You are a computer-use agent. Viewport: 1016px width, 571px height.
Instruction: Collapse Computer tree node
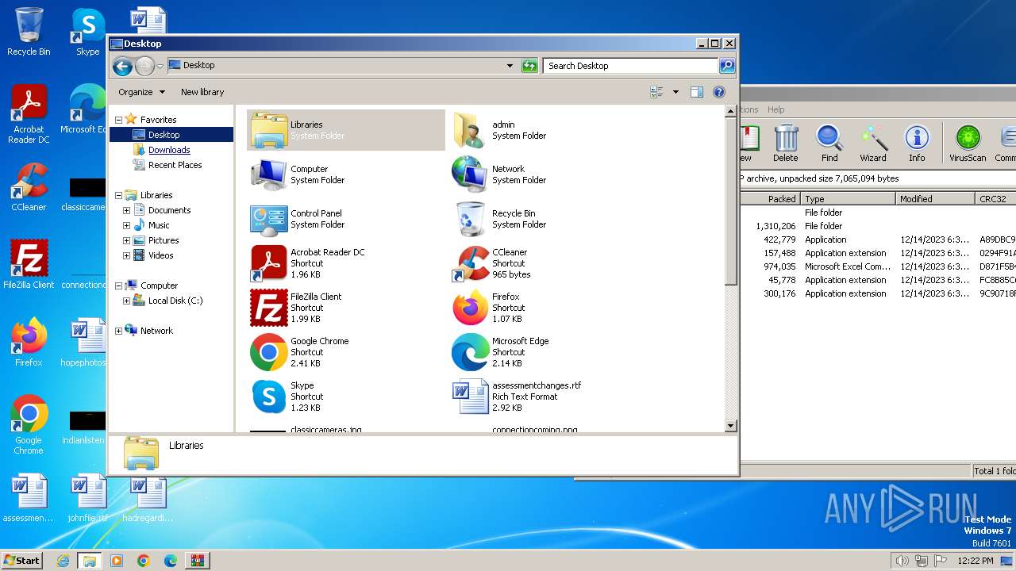click(x=118, y=285)
